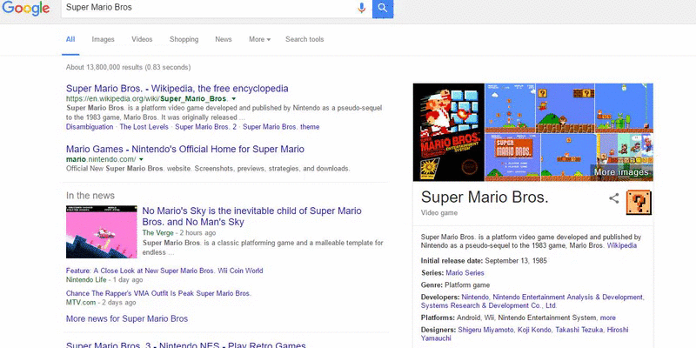Open the News tab
Image resolution: width=696 pixels, height=348 pixels.
[224, 39]
